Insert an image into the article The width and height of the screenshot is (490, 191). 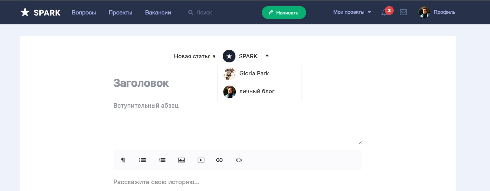tap(182, 160)
